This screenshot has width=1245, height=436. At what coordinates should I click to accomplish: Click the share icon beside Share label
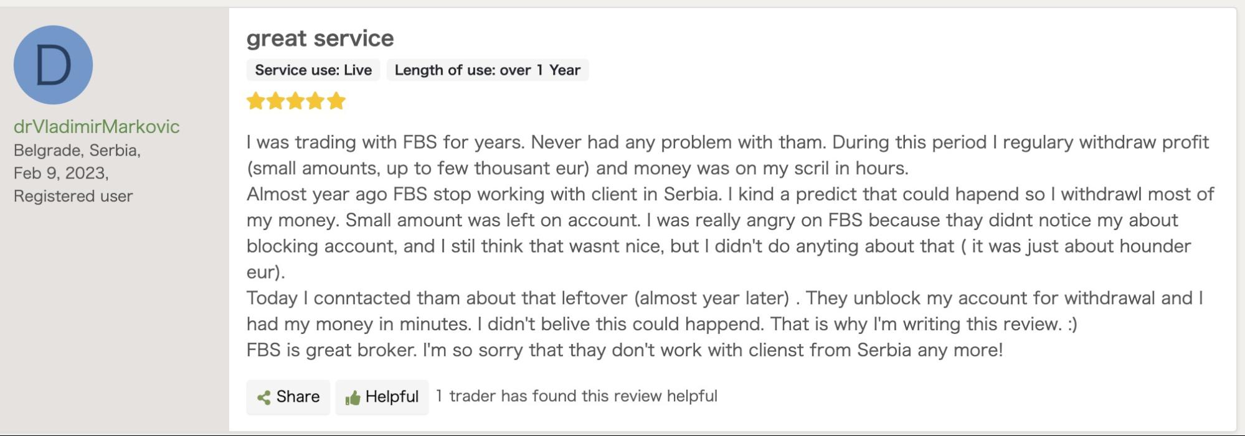tap(264, 397)
